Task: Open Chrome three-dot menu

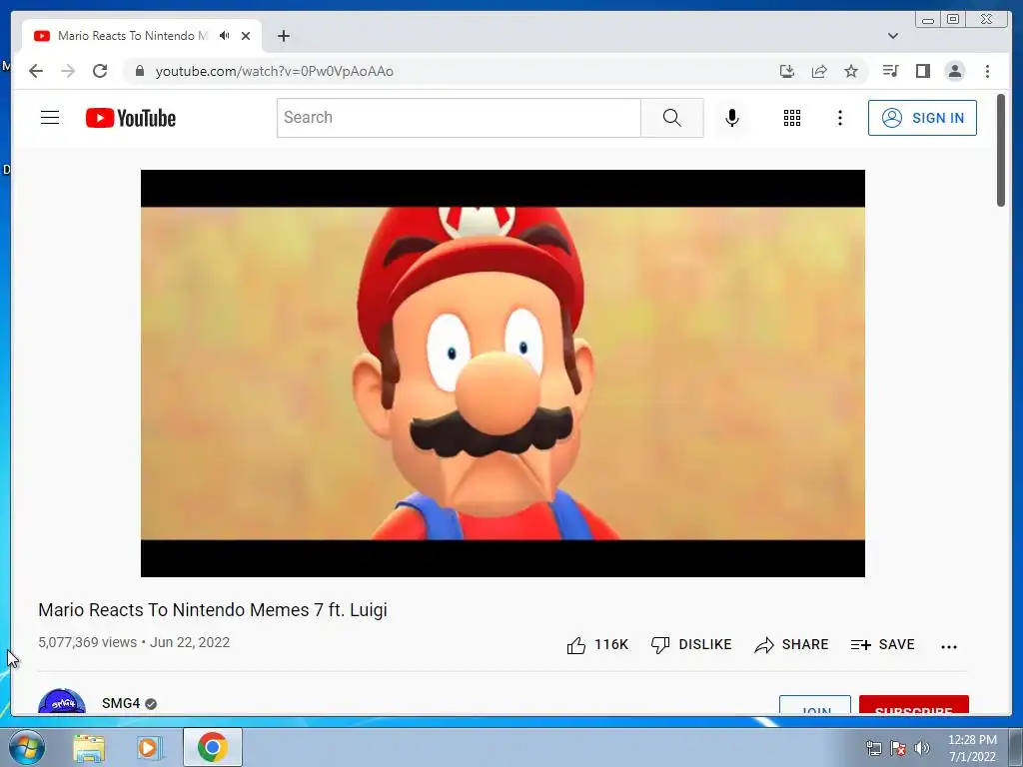Action: point(987,71)
